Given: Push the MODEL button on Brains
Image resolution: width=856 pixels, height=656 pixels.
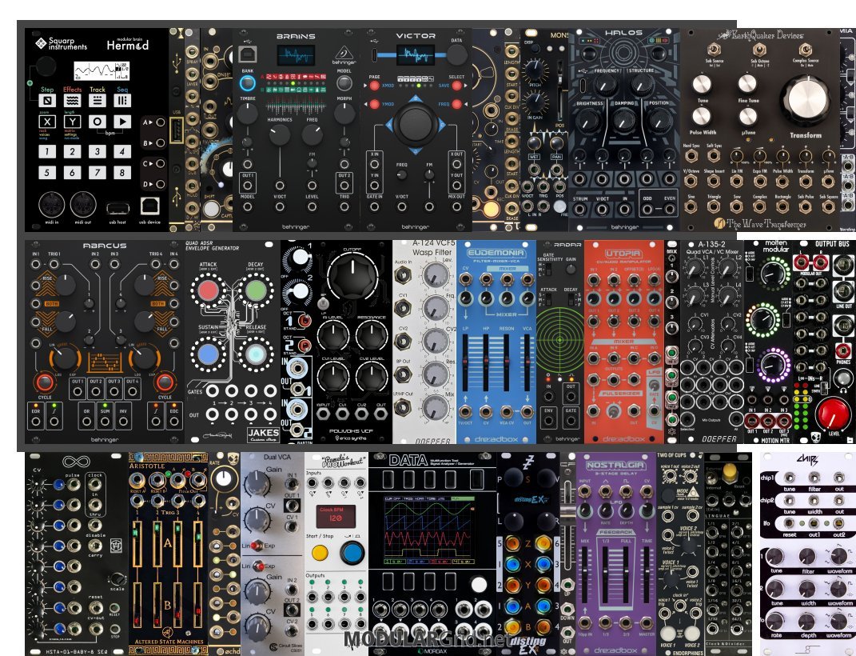Looking at the screenshot, I should click(x=344, y=83).
